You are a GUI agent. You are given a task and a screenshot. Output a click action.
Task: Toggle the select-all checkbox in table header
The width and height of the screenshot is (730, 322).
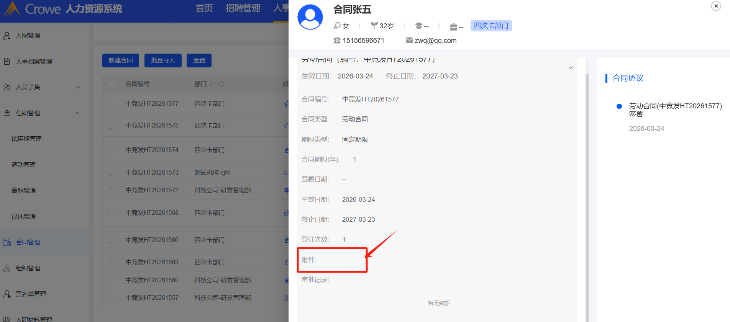[x=111, y=84]
